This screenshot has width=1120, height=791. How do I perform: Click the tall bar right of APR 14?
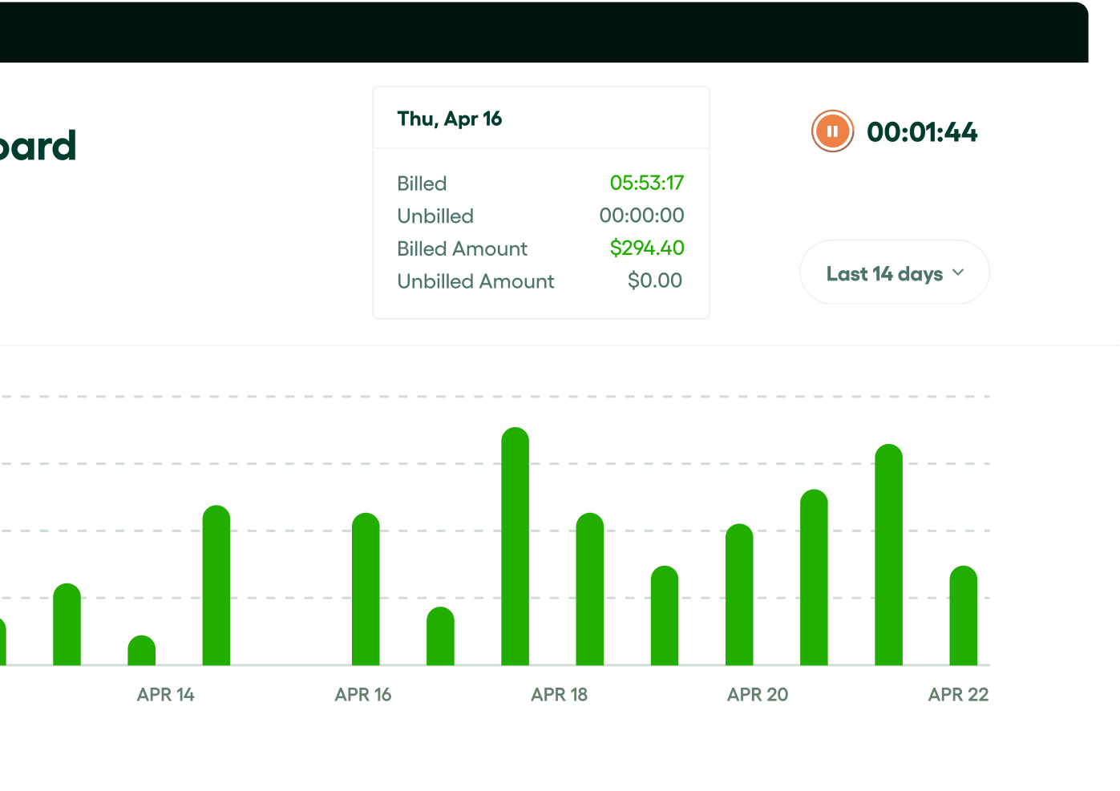[x=216, y=585]
